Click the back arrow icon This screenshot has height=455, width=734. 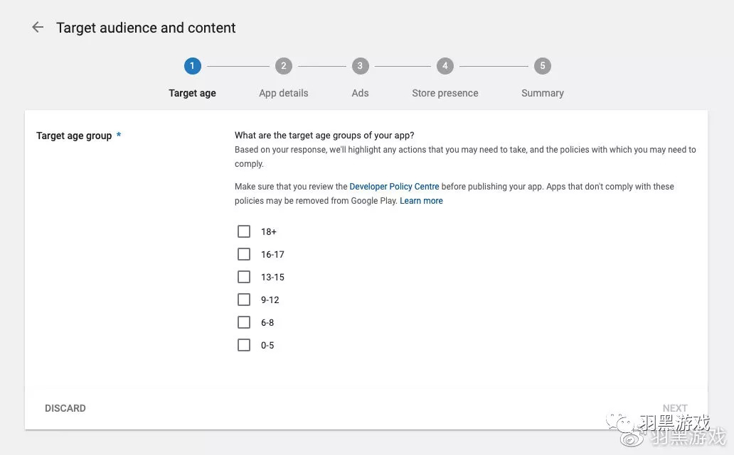pyautogui.click(x=38, y=28)
